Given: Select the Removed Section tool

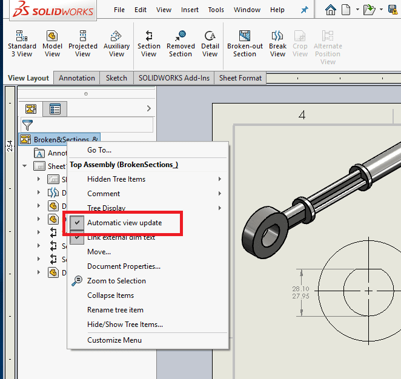Looking at the screenshot, I should tap(181, 44).
